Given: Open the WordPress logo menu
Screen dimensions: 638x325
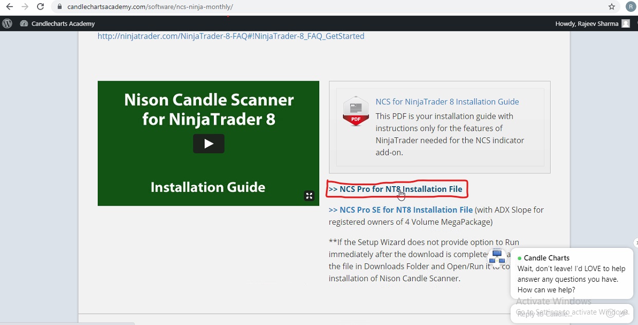Looking at the screenshot, I should 7,24.
